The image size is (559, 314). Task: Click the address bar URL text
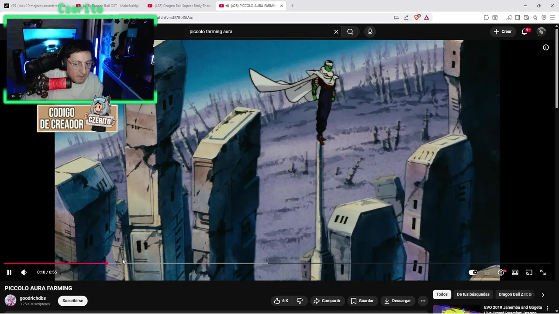(x=175, y=17)
